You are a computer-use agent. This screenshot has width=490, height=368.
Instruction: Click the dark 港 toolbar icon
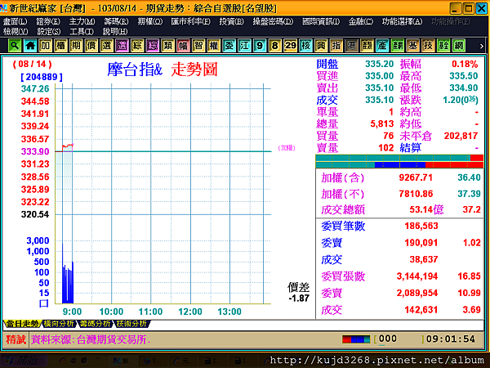point(351,46)
